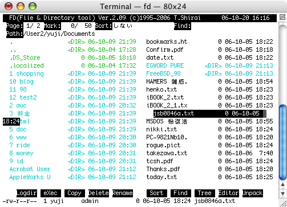Click the green zoom window button
The height and width of the screenshot is (207, 287).
(x=33, y=6)
